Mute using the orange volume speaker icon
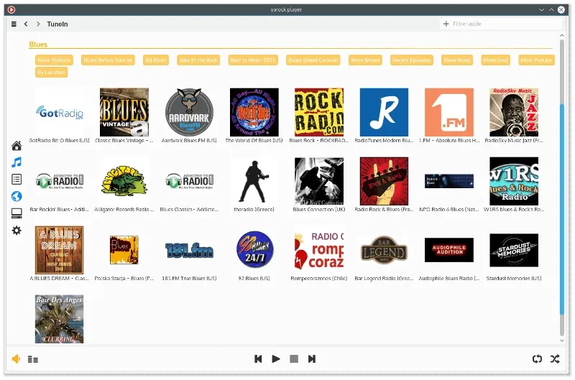This screenshot has width=575, height=380. (x=16, y=359)
